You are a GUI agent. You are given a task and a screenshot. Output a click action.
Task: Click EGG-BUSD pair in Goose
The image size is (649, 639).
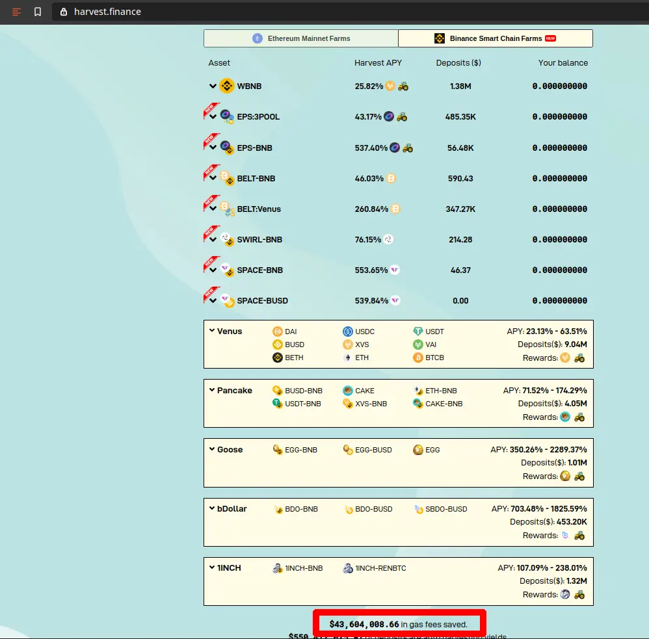point(367,450)
